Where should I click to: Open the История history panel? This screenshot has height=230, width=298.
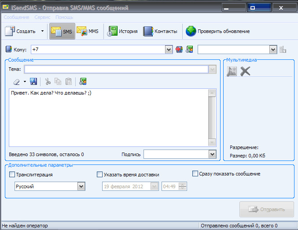click(x=122, y=31)
